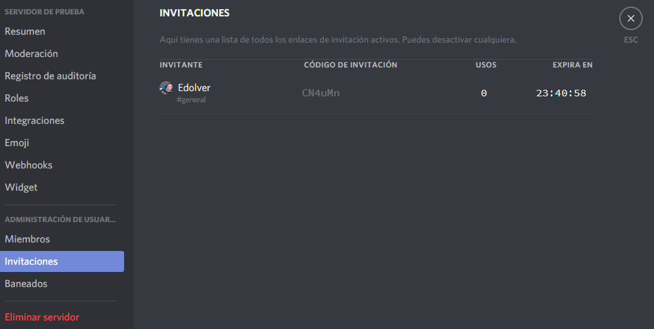Select Roles in the sidebar
Viewport: 654px width, 329px height.
point(17,98)
